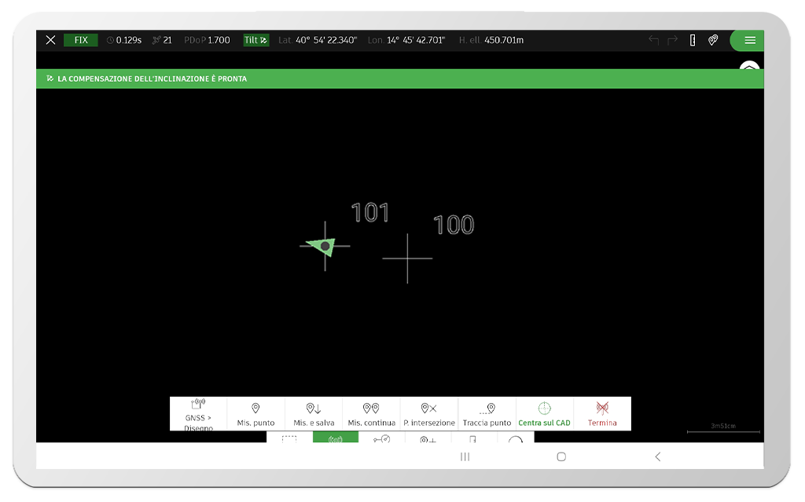Screen dimensions: 805x502
Task: Click the satellite count icon showing 21
Action: tap(161, 39)
